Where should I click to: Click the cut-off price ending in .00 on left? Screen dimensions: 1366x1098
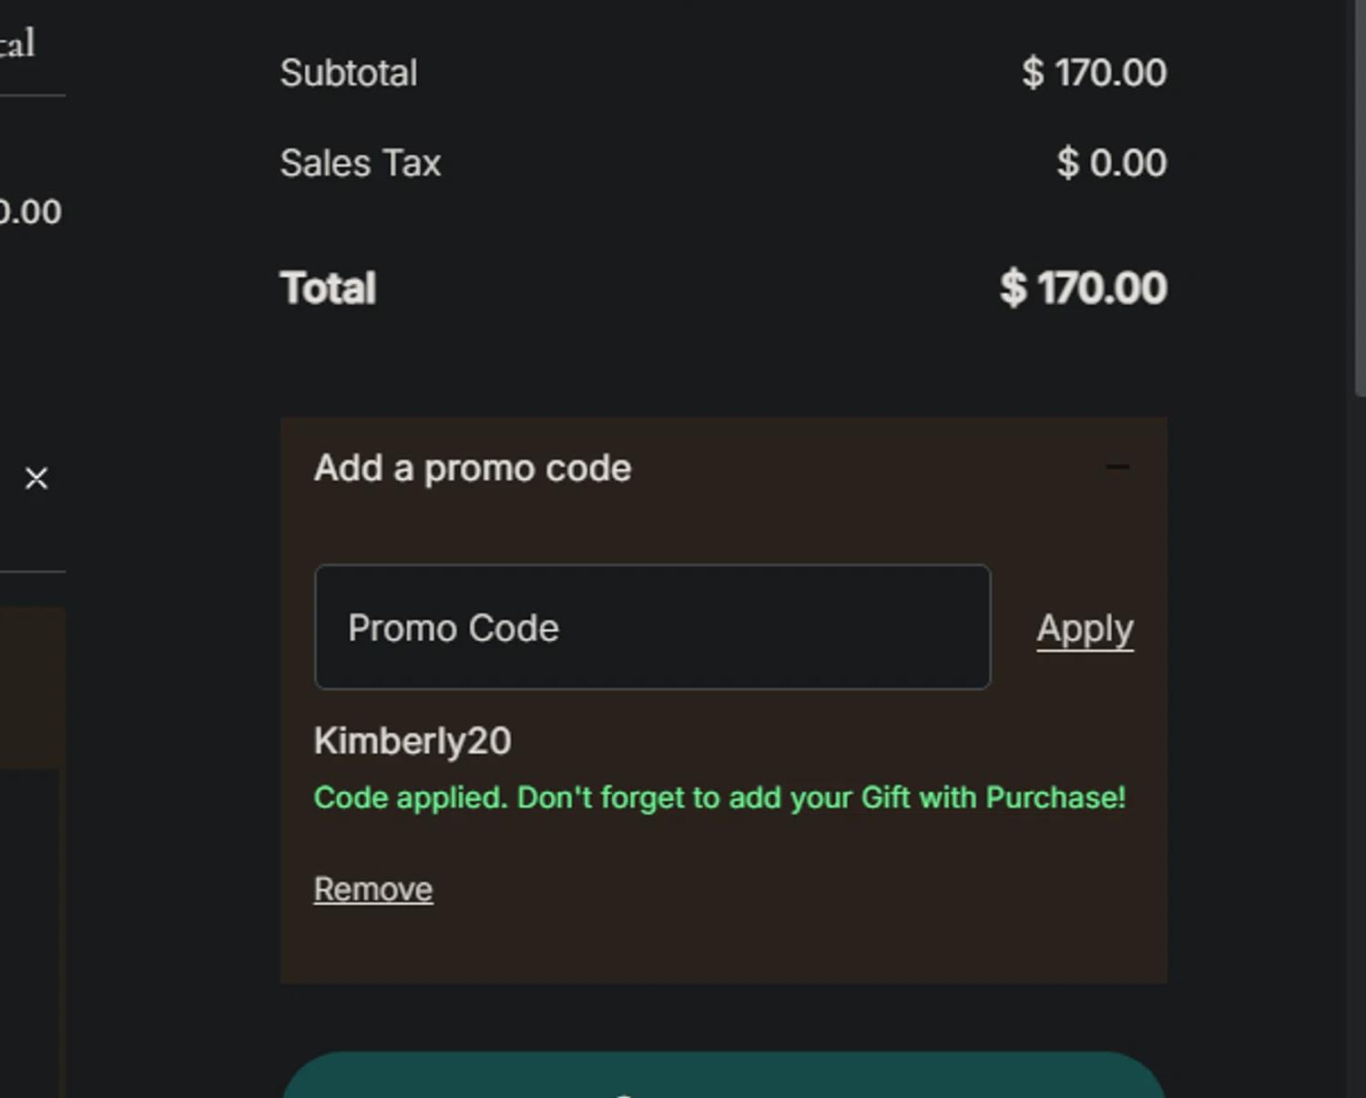coord(29,212)
